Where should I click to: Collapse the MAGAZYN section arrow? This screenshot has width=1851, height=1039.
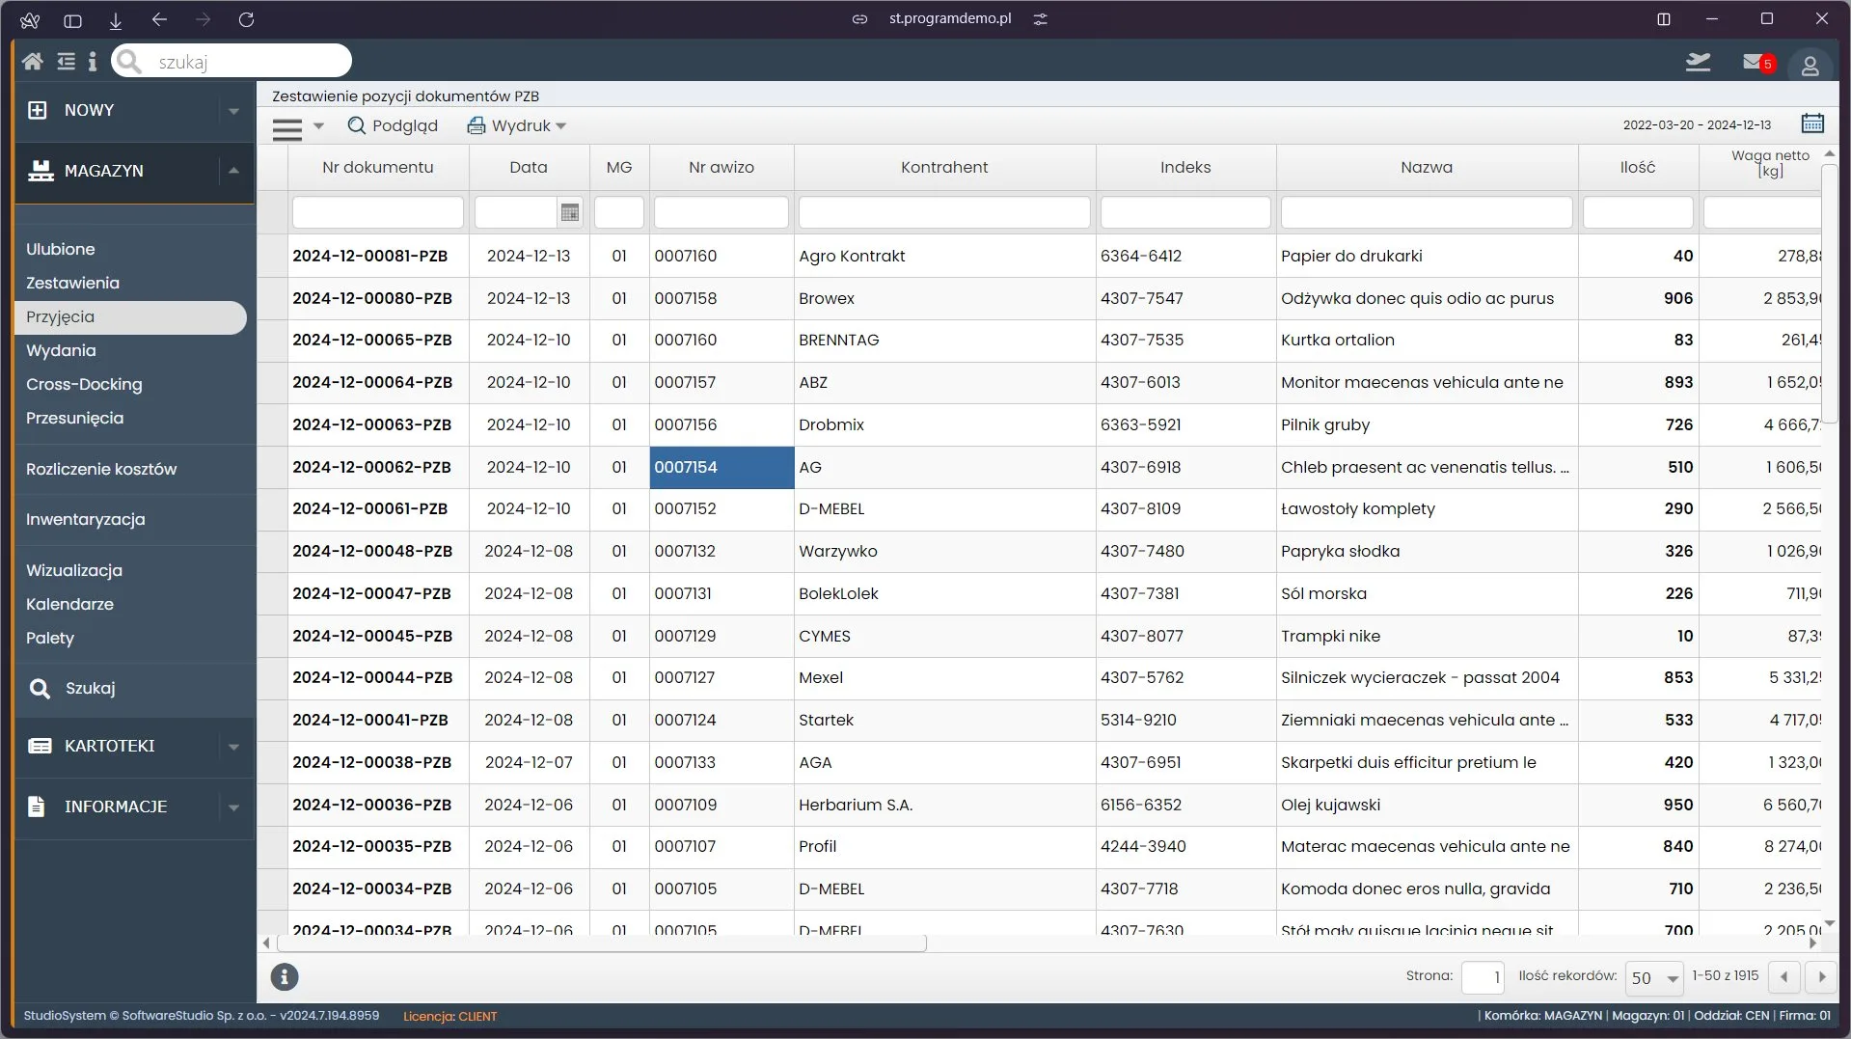pyautogui.click(x=233, y=171)
